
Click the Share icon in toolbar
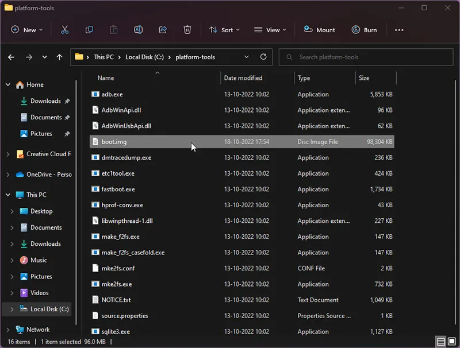coord(163,30)
